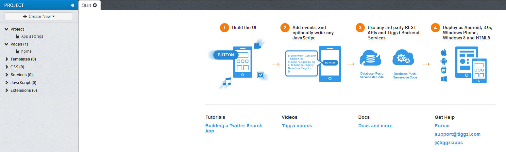The height and width of the screenshot is (152, 506).
Task: Collapse the PROJECT panel with double-arrow icon
Action: pos(72,5)
